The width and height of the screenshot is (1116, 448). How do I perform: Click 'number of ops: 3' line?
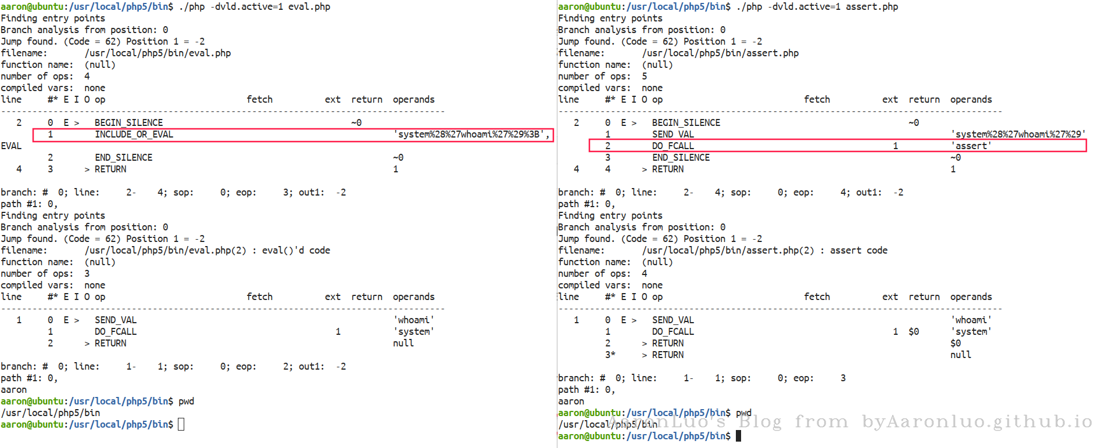[x=45, y=274]
